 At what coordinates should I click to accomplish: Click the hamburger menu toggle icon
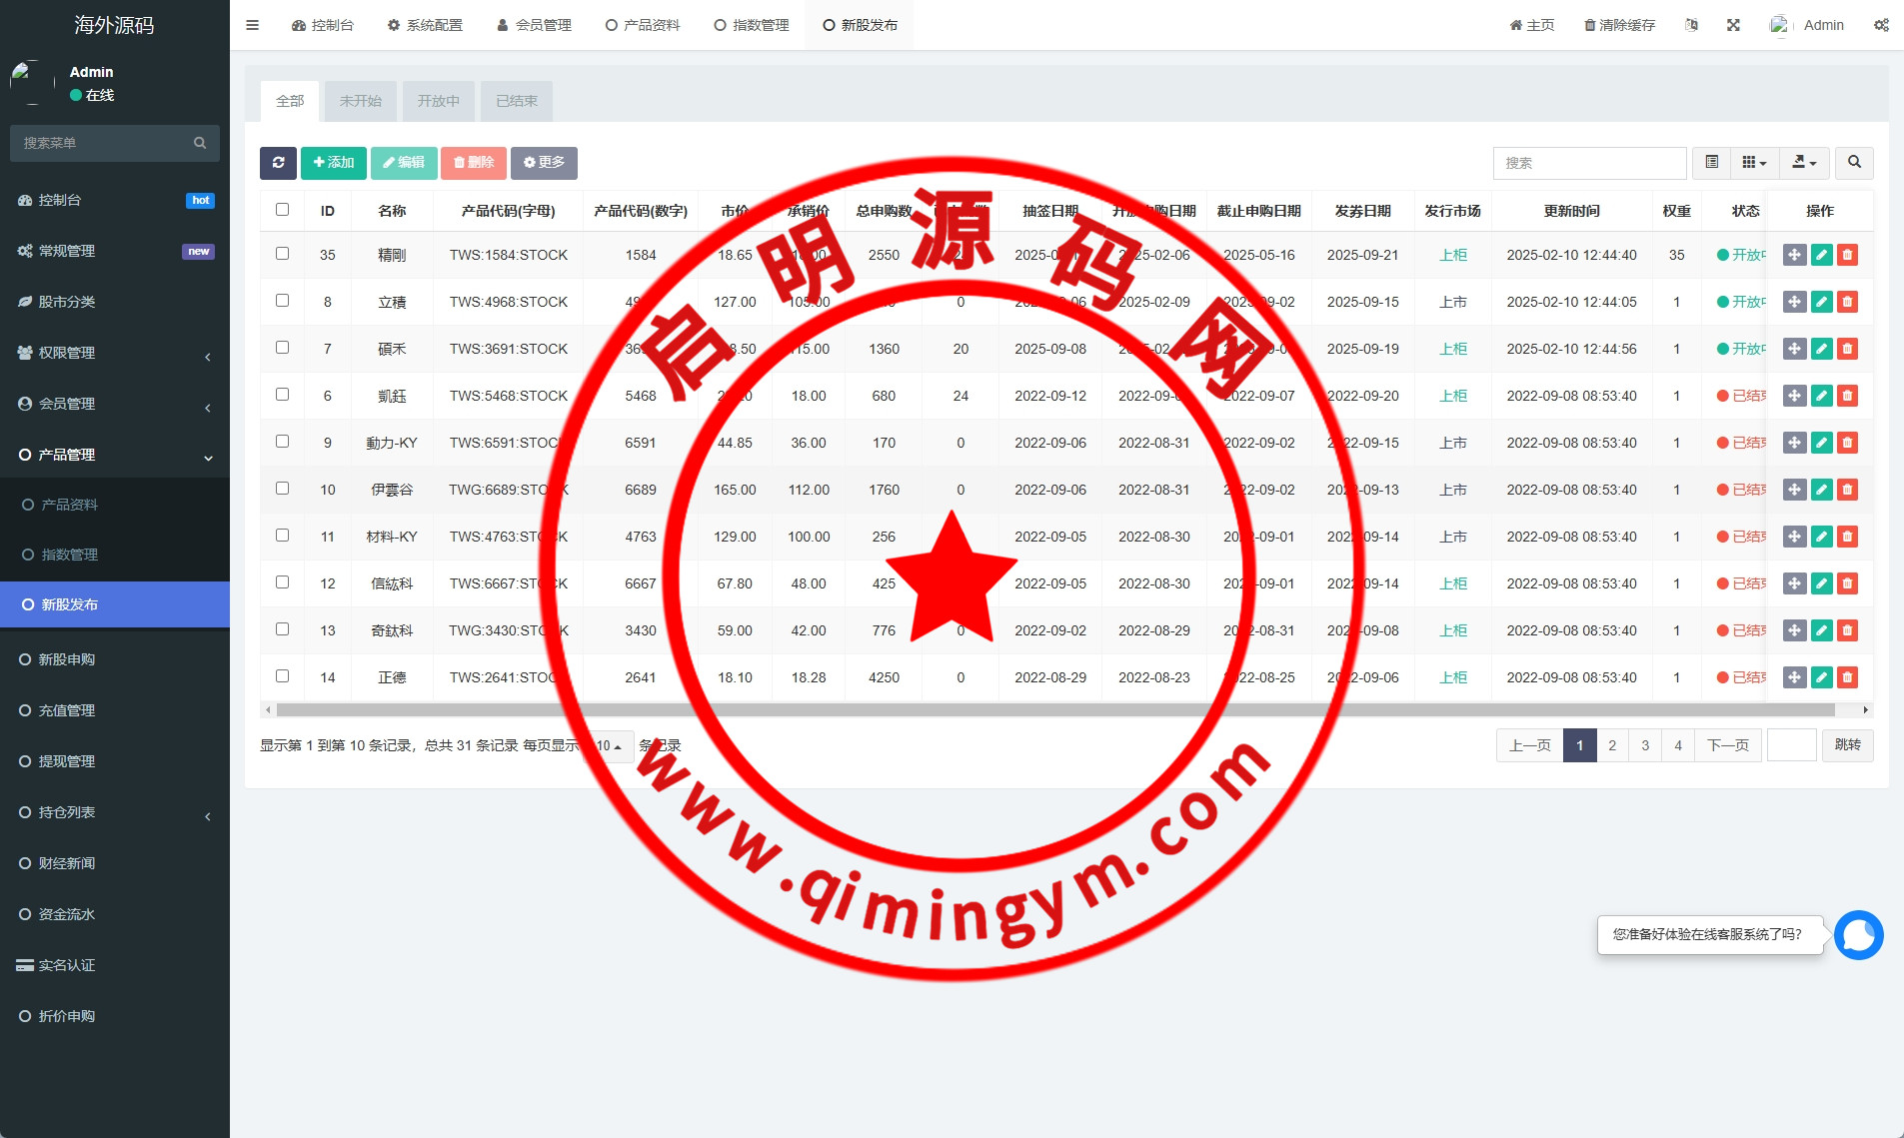[x=253, y=25]
